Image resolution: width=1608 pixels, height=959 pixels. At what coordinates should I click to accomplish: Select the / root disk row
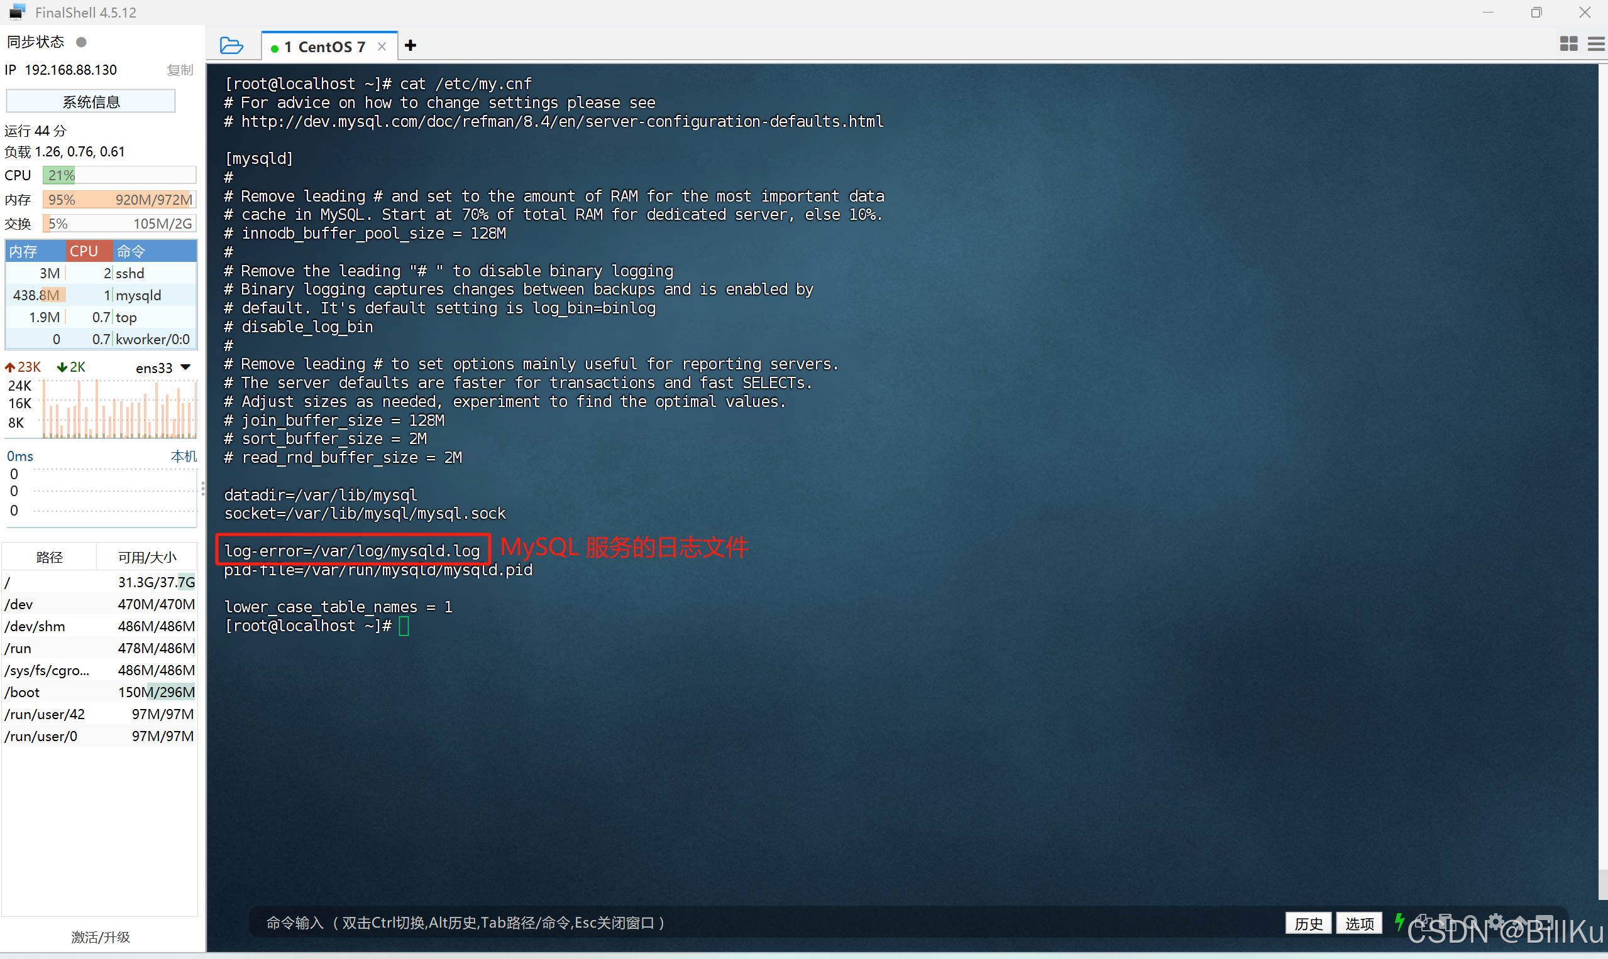coord(99,582)
